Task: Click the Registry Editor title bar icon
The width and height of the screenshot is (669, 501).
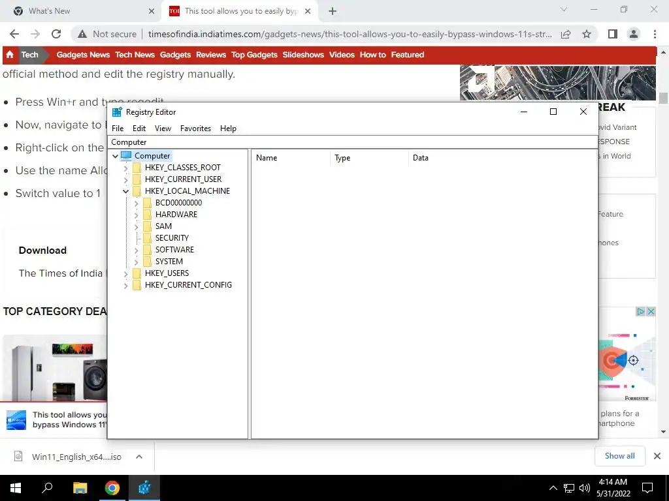Action: click(117, 112)
